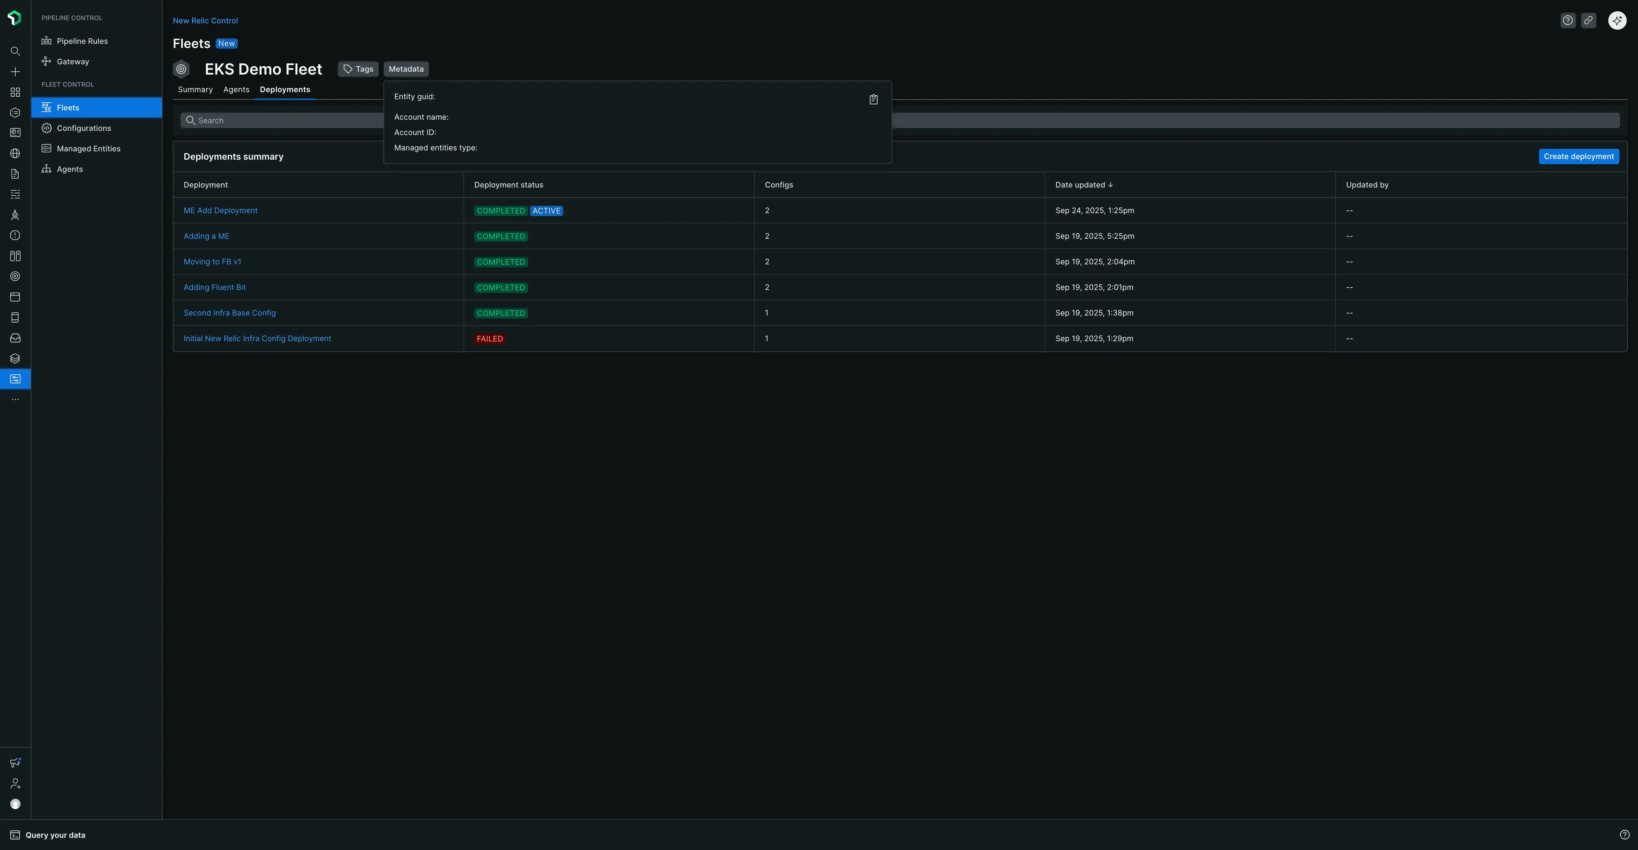Open the ME Add Deployment link
Screen dimensions: 1638x850
click(221, 211)
